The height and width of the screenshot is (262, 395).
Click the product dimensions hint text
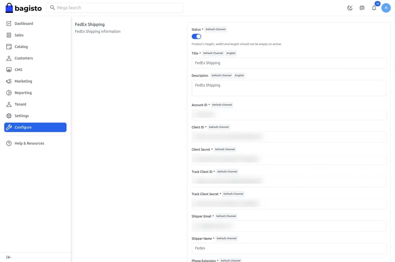coord(237,44)
